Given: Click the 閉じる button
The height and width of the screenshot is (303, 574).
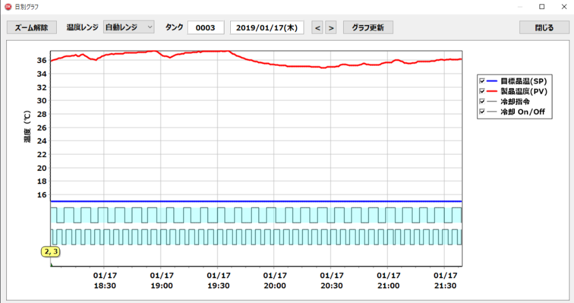Looking at the screenshot, I should (x=544, y=28).
